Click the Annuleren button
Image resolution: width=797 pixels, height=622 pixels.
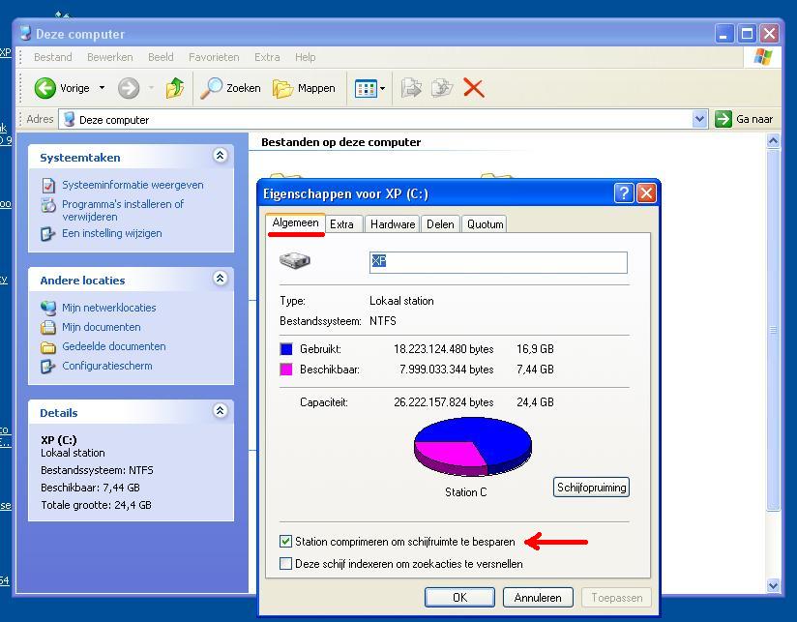(x=538, y=598)
